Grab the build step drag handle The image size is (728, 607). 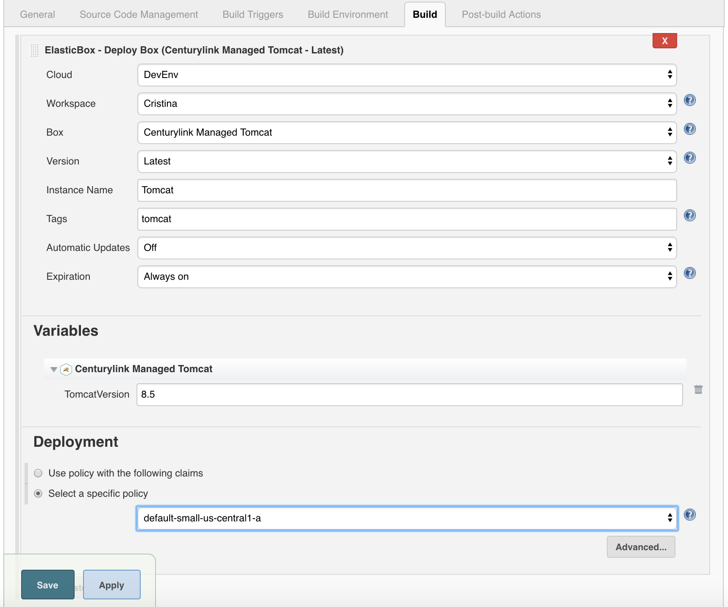pyautogui.click(x=34, y=50)
